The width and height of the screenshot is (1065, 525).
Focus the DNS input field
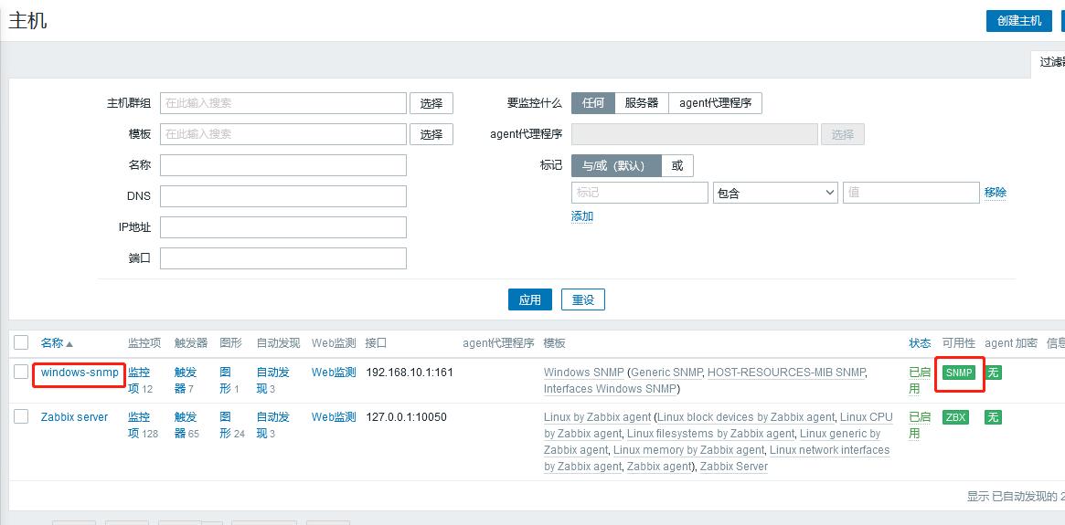283,196
